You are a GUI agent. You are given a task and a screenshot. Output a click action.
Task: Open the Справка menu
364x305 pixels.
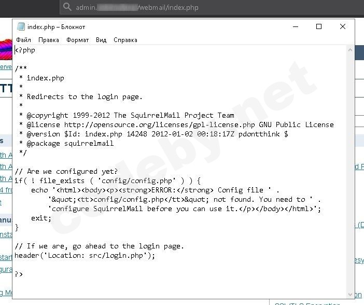pyautogui.click(x=125, y=40)
